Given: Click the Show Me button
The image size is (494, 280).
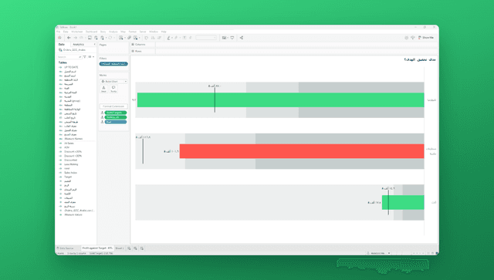Looking at the screenshot, I should (426, 38).
